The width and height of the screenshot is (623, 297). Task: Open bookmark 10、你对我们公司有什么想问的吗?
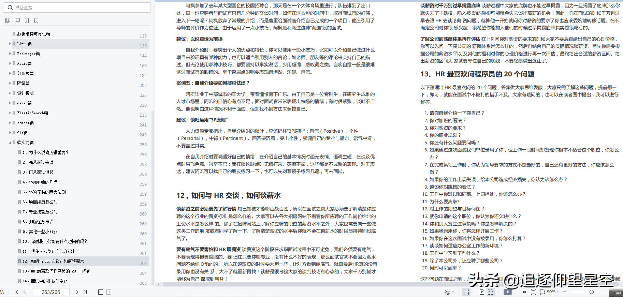[x=55, y=241]
